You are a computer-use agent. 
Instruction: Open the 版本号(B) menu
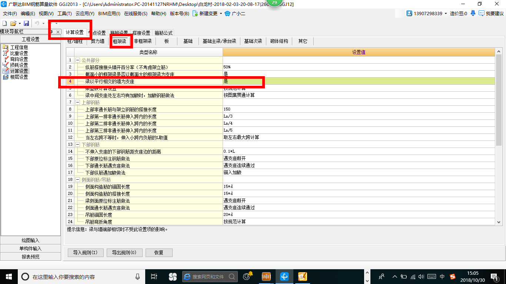(180, 14)
